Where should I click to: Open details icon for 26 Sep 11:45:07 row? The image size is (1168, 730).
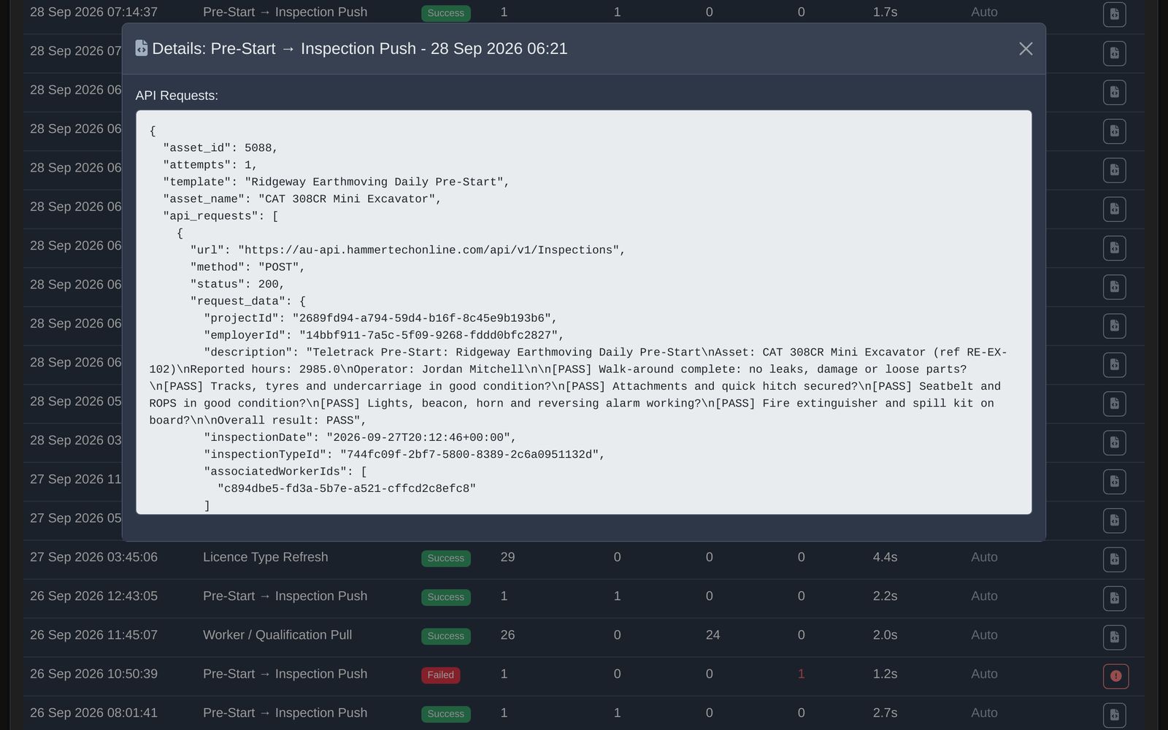1114,637
